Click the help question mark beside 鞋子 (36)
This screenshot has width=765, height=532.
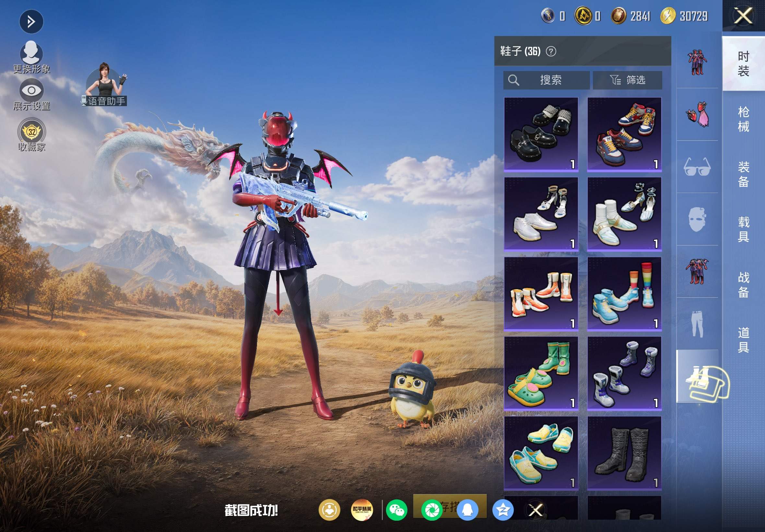coord(551,51)
